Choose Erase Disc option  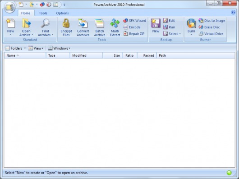[x=209, y=27]
